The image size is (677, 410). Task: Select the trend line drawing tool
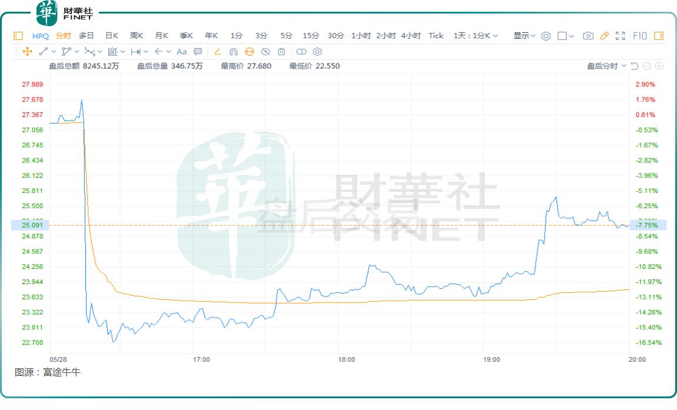pos(43,52)
